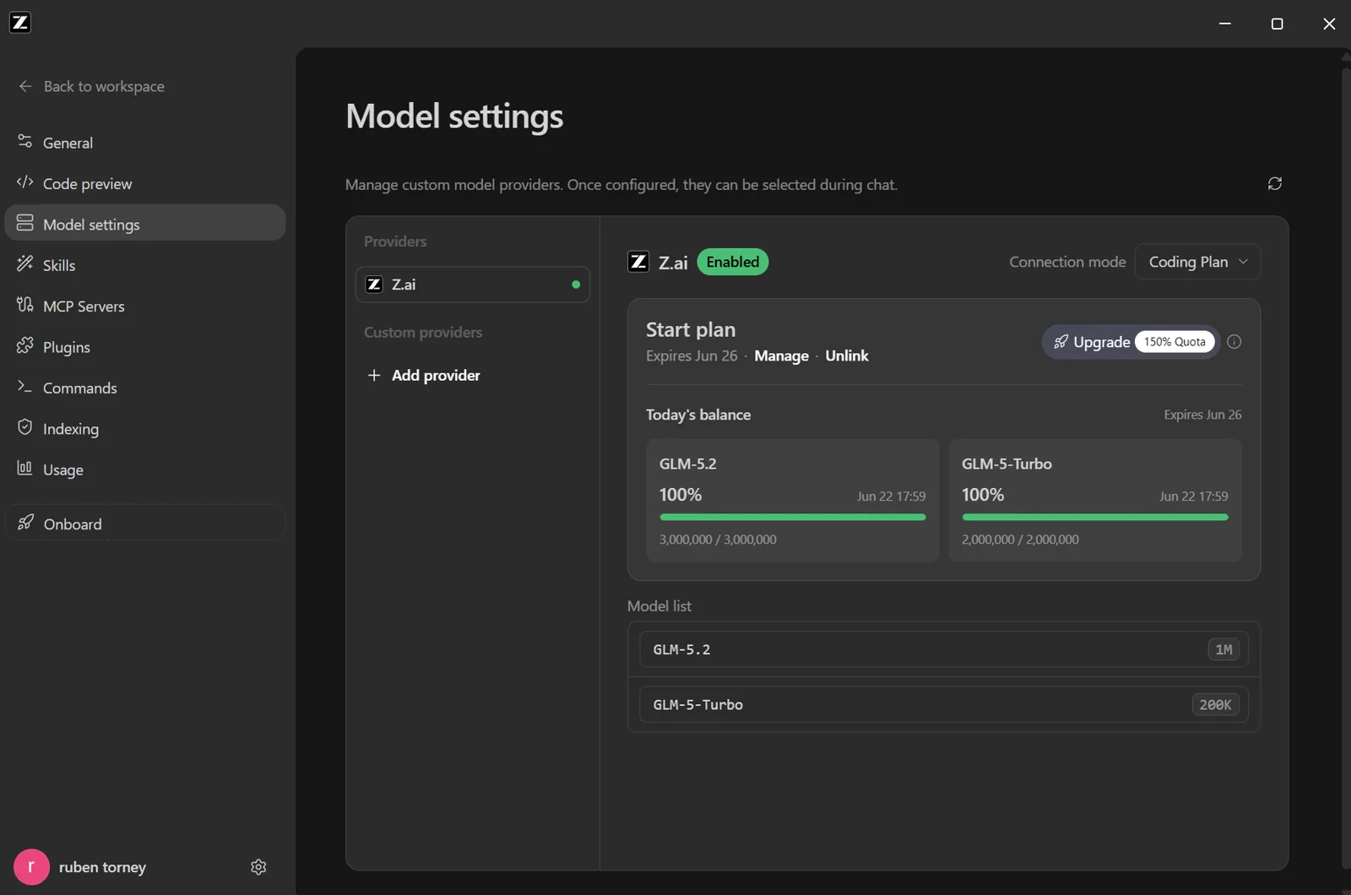1351x895 pixels.
Task: Click the 1M context badge
Action: pos(1223,649)
